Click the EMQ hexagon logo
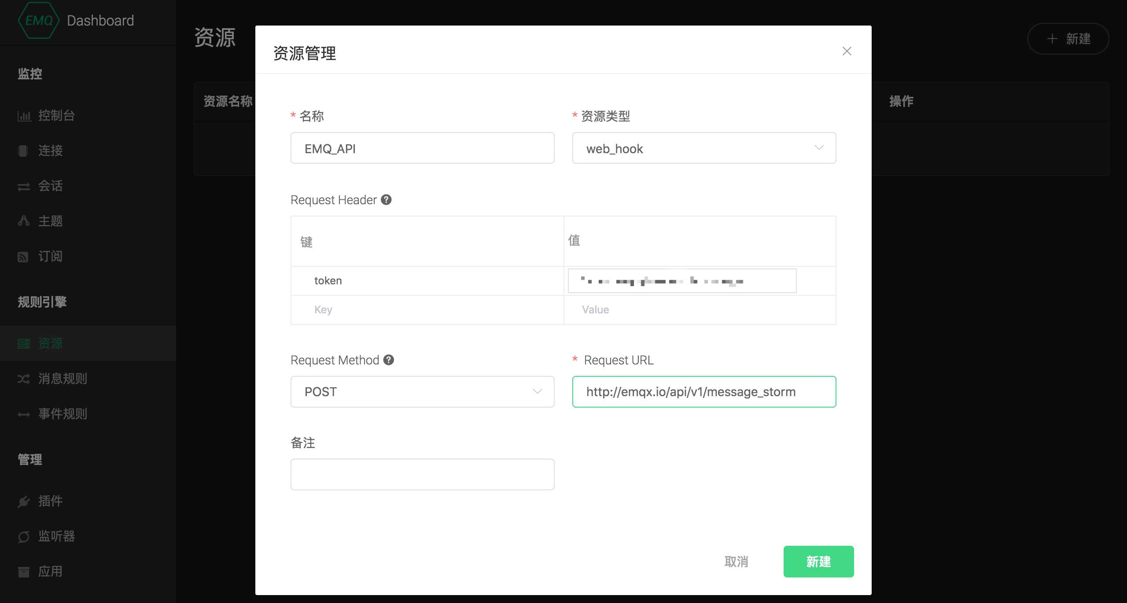Screen dimensions: 1127x603 (x=39, y=20)
